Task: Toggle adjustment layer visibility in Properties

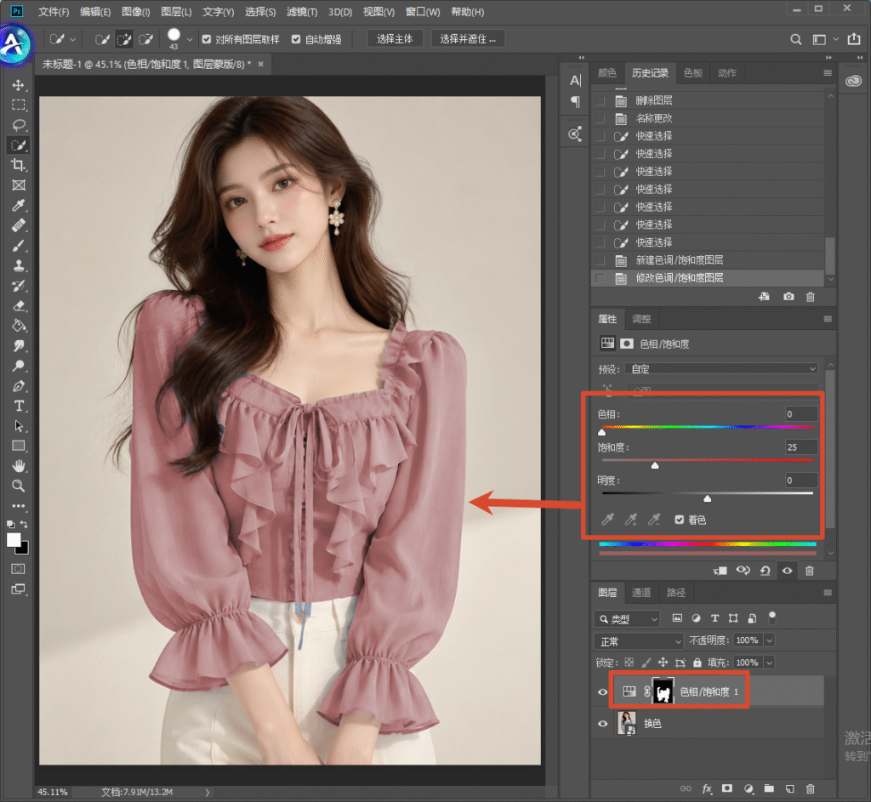Action: (787, 571)
